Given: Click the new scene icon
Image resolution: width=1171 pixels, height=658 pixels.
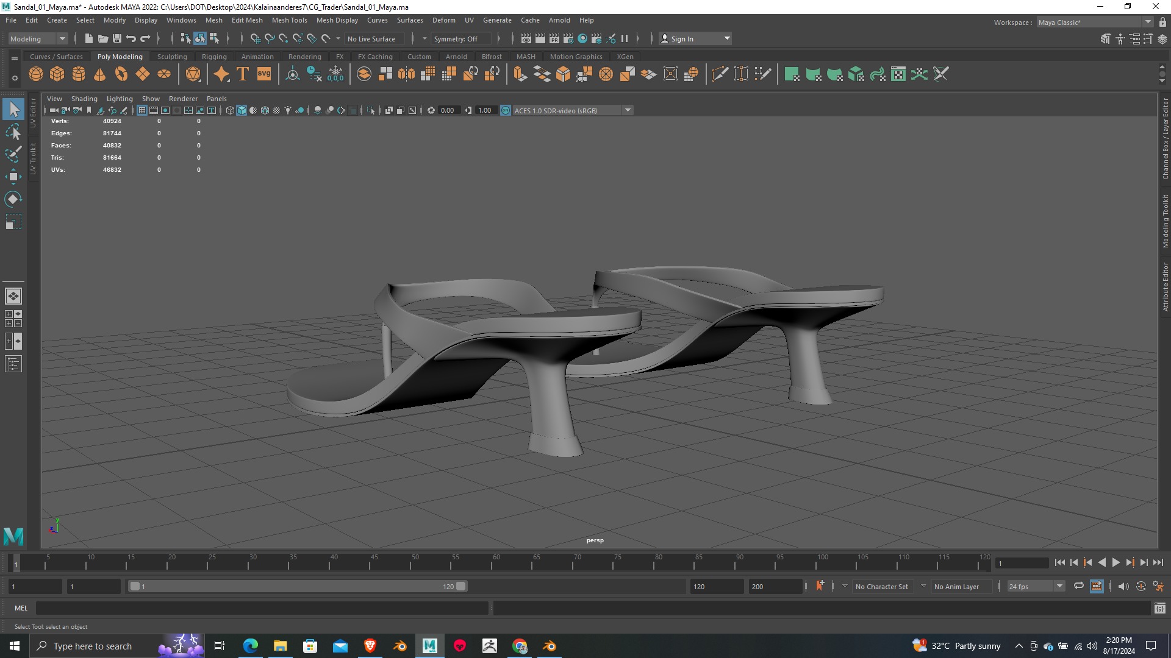Looking at the screenshot, I should (88, 38).
